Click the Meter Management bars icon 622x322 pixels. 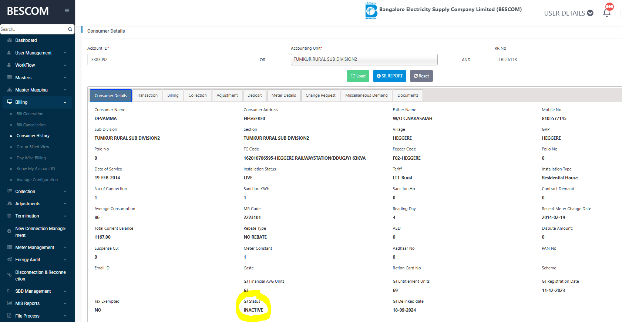click(x=10, y=247)
